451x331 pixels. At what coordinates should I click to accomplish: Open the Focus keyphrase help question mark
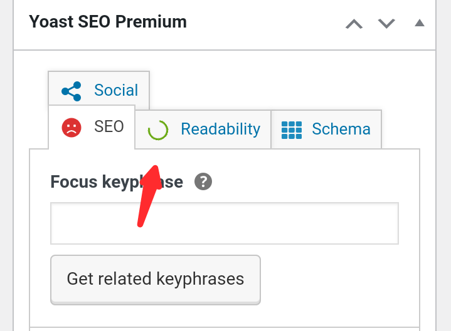coord(203,182)
